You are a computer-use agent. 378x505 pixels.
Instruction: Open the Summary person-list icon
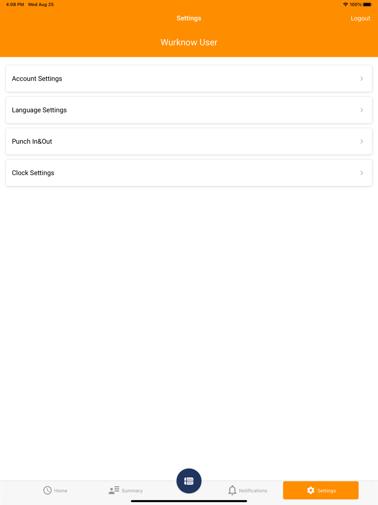click(x=114, y=490)
